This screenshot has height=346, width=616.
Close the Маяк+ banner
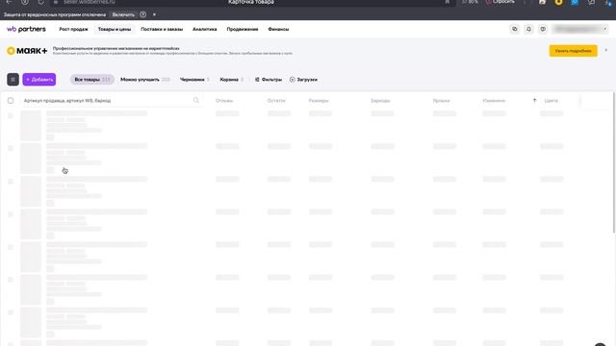click(x=605, y=50)
